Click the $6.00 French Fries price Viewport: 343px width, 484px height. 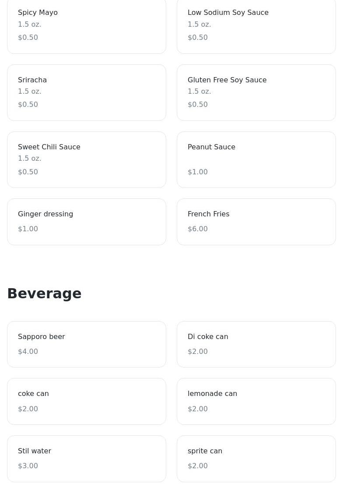point(198,229)
